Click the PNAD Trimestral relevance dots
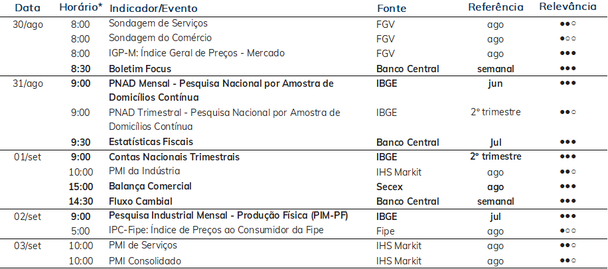 pyautogui.click(x=568, y=112)
